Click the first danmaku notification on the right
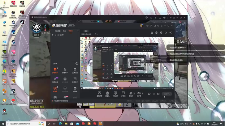This screenshot has width=225, height=126. click(x=196, y=48)
